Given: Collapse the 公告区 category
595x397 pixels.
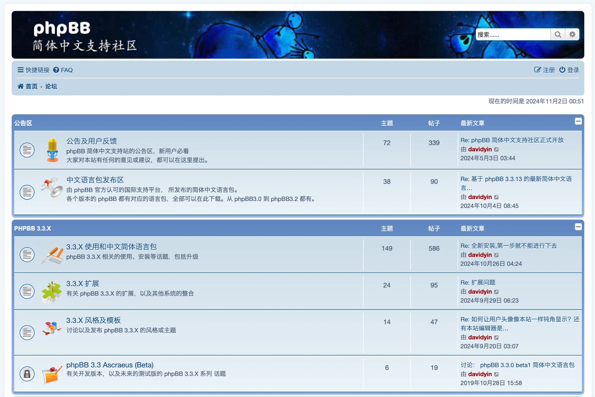Looking at the screenshot, I should click(x=578, y=121).
